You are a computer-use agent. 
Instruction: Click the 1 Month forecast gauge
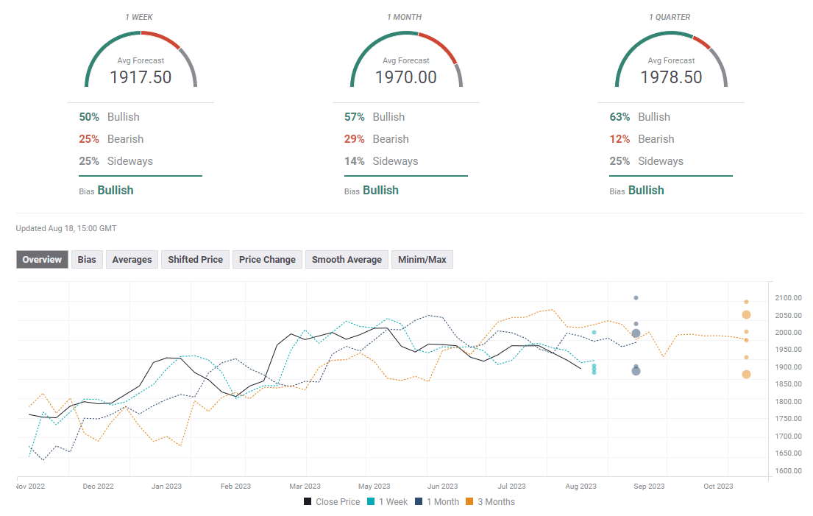click(x=406, y=60)
